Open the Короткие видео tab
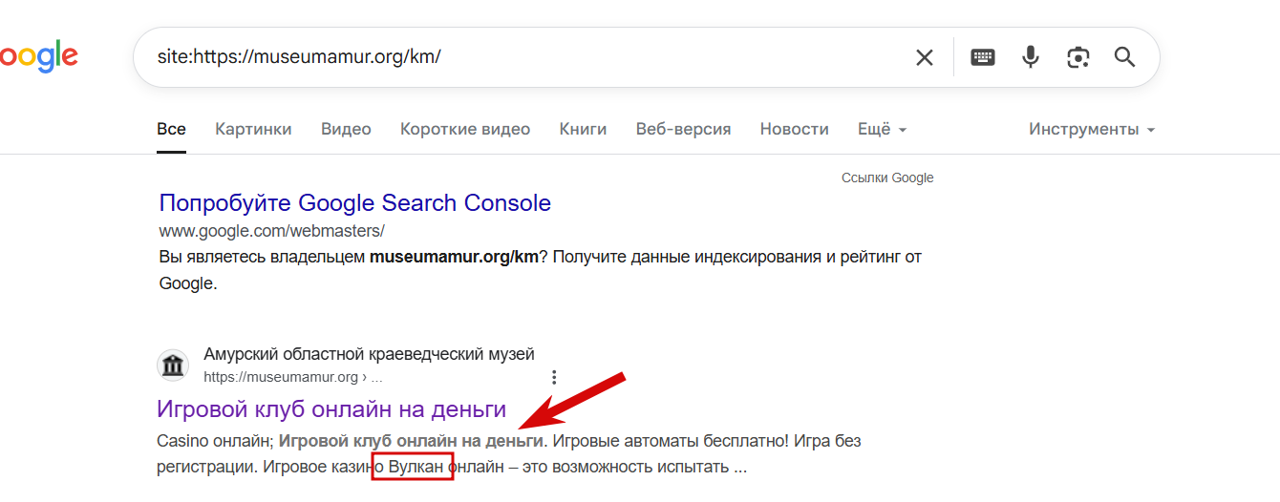 tap(465, 129)
